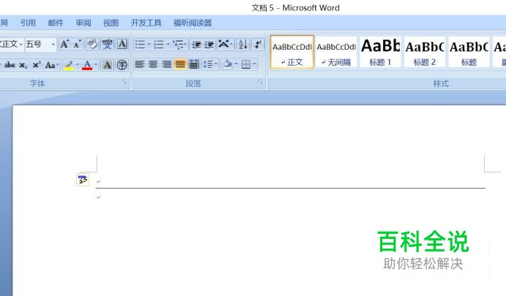
Task: Expand the bullet list style arrow
Action: coord(149,45)
